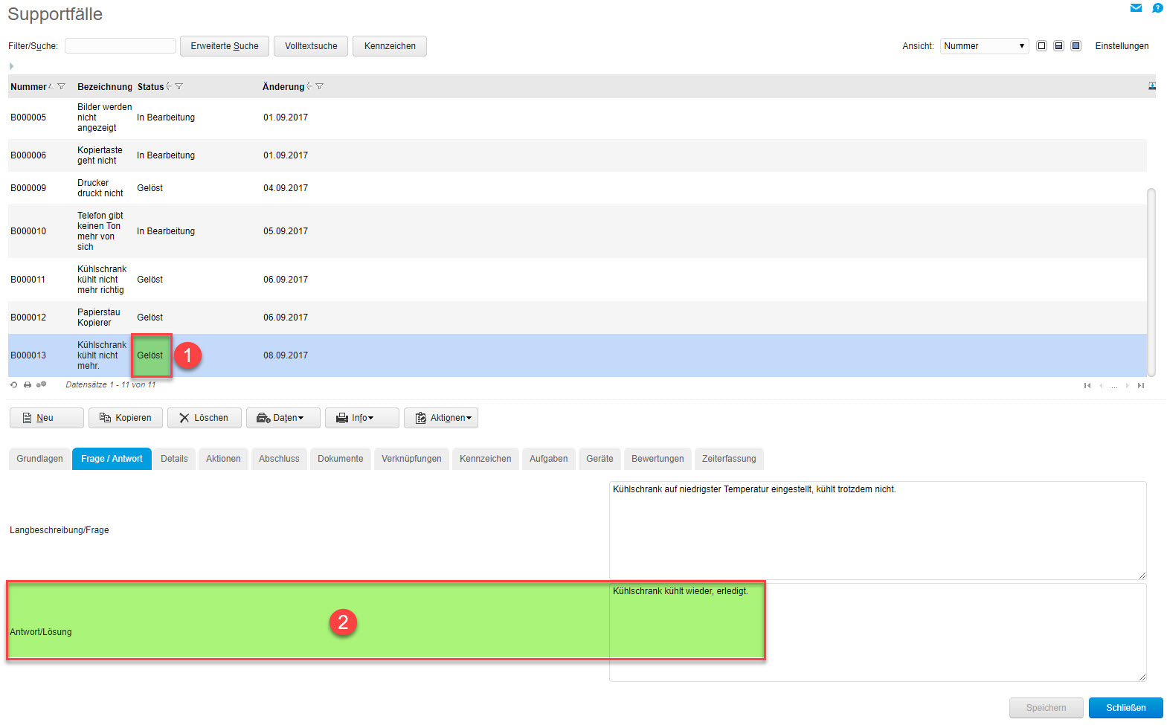Open filter for Status column

179,87
